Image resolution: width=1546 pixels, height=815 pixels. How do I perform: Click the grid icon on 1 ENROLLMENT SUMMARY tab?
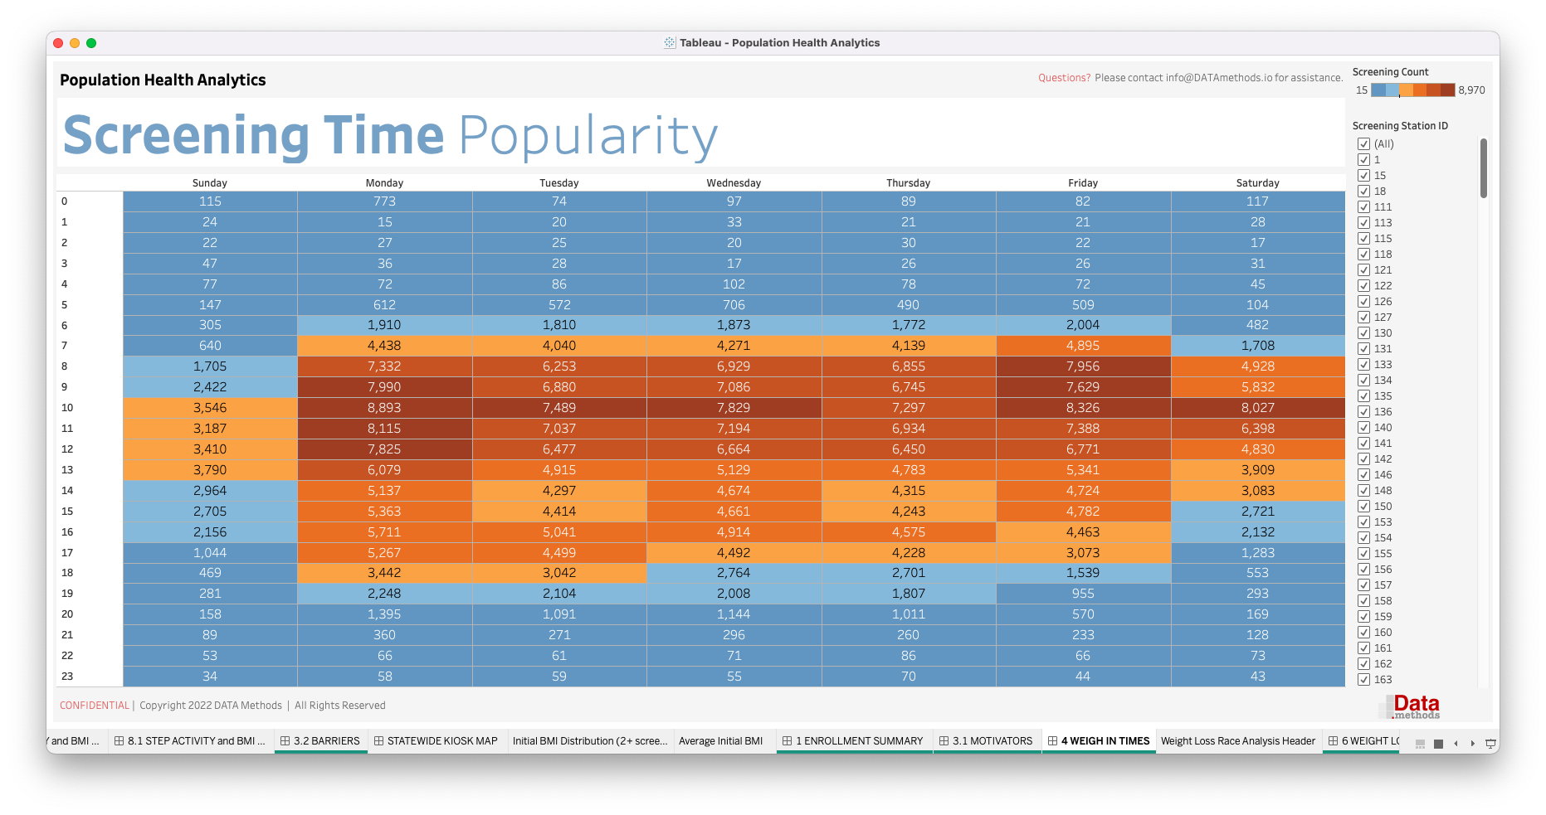[787, 740]
